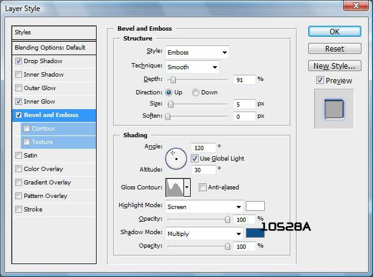Click the Size value input field
373x277 pixels.
(x=243, y=104)
